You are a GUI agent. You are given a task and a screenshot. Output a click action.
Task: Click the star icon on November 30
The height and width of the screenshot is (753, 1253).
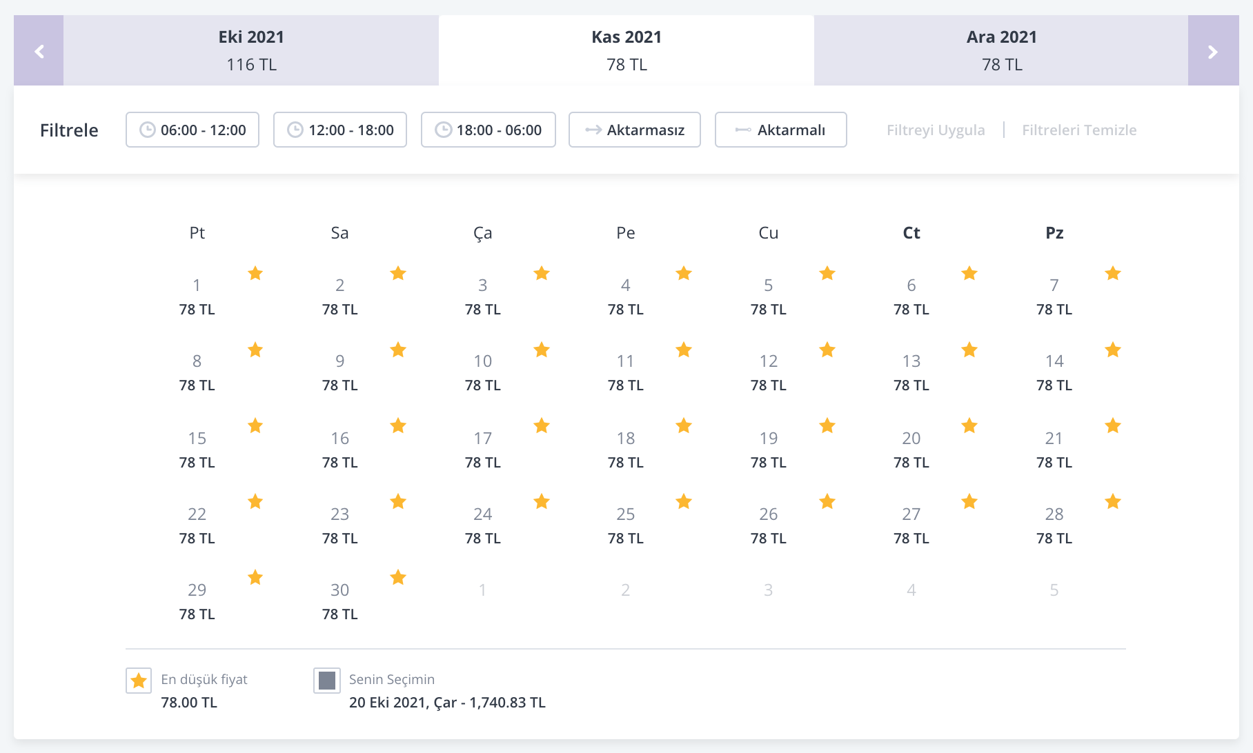398,577
